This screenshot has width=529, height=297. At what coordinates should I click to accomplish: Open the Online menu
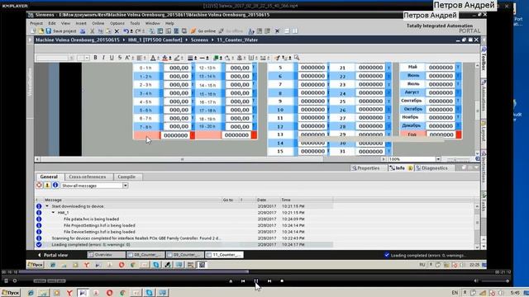point(98,23)
